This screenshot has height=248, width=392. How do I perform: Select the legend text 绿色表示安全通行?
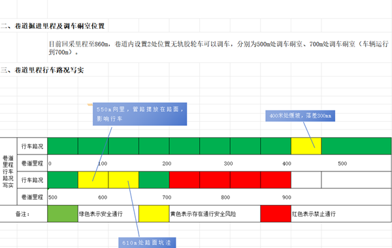click(x=101, y=214)
